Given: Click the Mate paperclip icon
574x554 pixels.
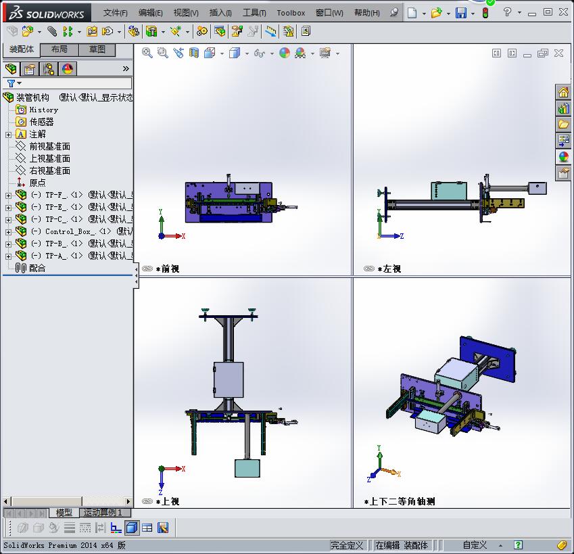Looking at the screenshot, I should [x=52, y=32].
